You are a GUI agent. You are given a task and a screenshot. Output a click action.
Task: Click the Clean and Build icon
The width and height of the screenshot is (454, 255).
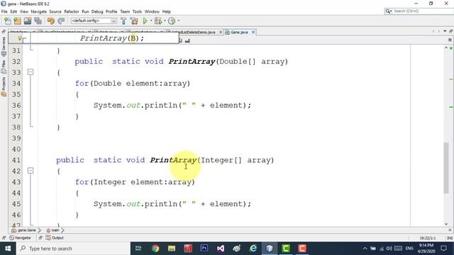(x=134, y=21)
